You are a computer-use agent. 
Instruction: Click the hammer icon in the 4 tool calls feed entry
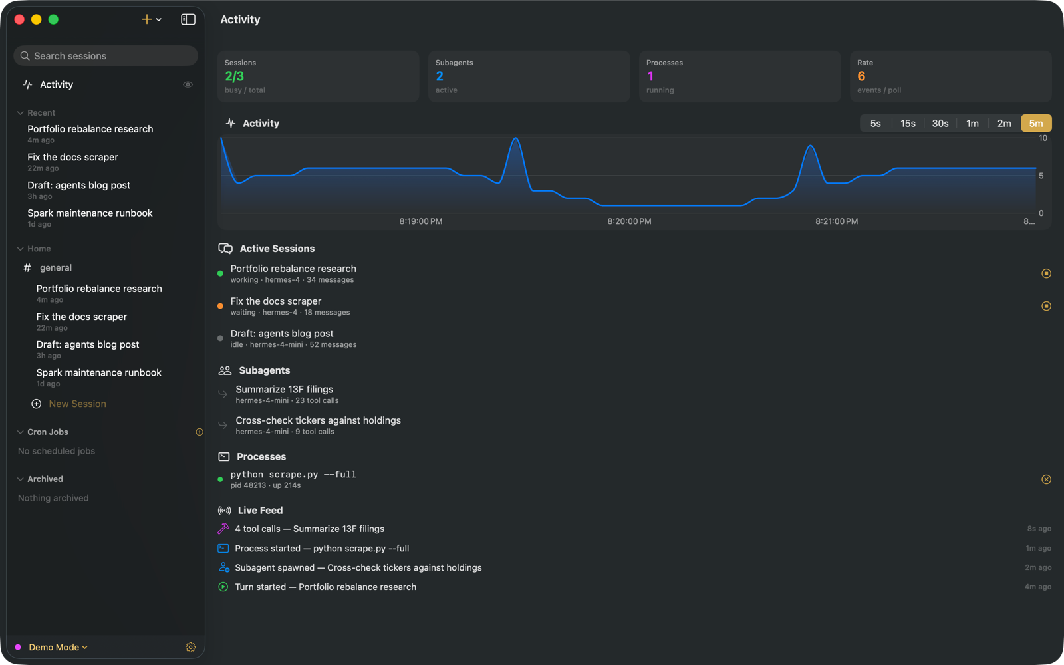(x=223, y=529)
